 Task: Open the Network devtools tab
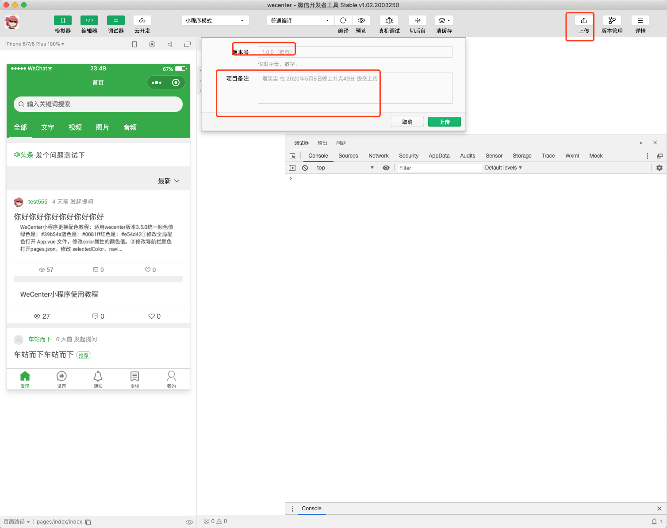coord(379,156)
